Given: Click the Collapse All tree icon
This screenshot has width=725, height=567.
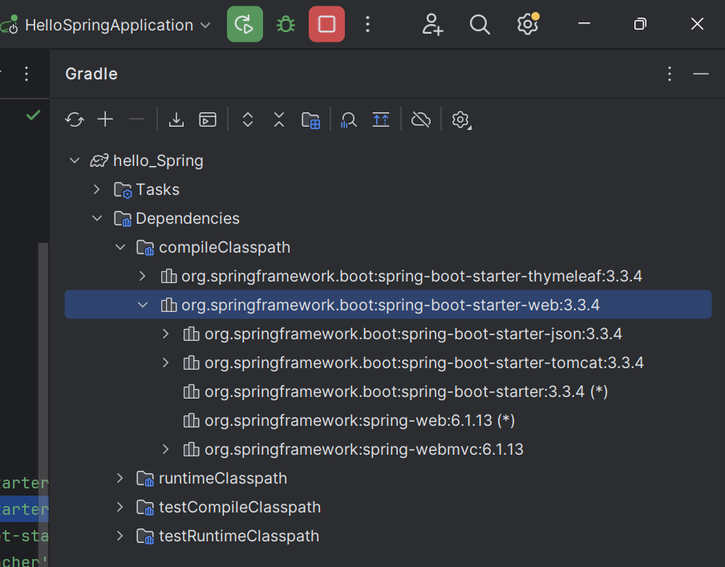Looking at the screenshot, I should [278, 119].
